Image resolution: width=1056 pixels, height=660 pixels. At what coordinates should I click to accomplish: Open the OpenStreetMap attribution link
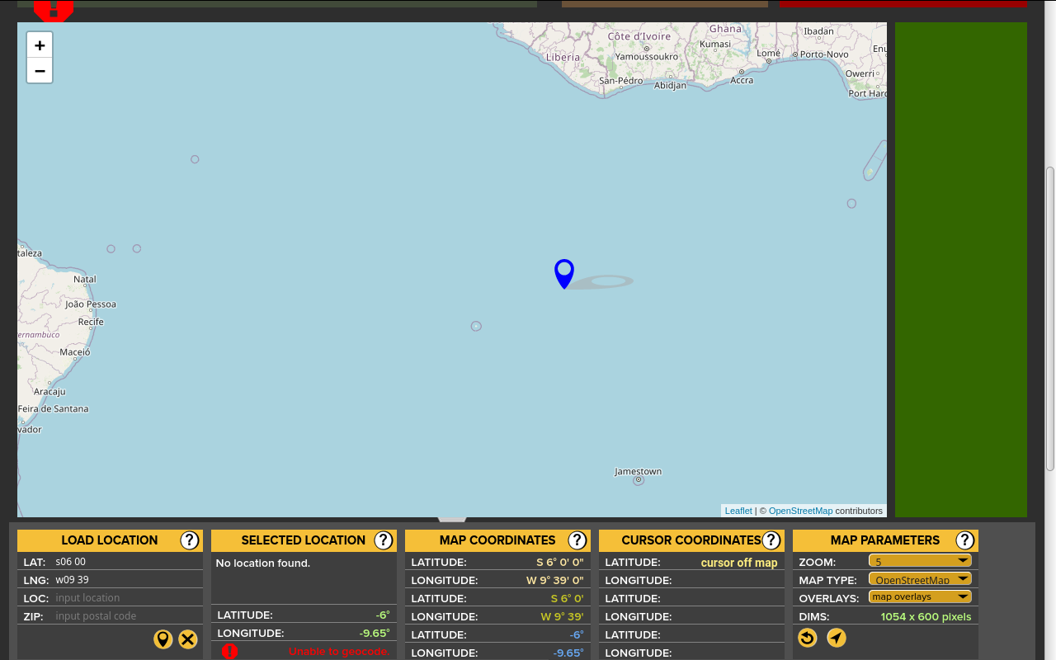click(800, 511)
